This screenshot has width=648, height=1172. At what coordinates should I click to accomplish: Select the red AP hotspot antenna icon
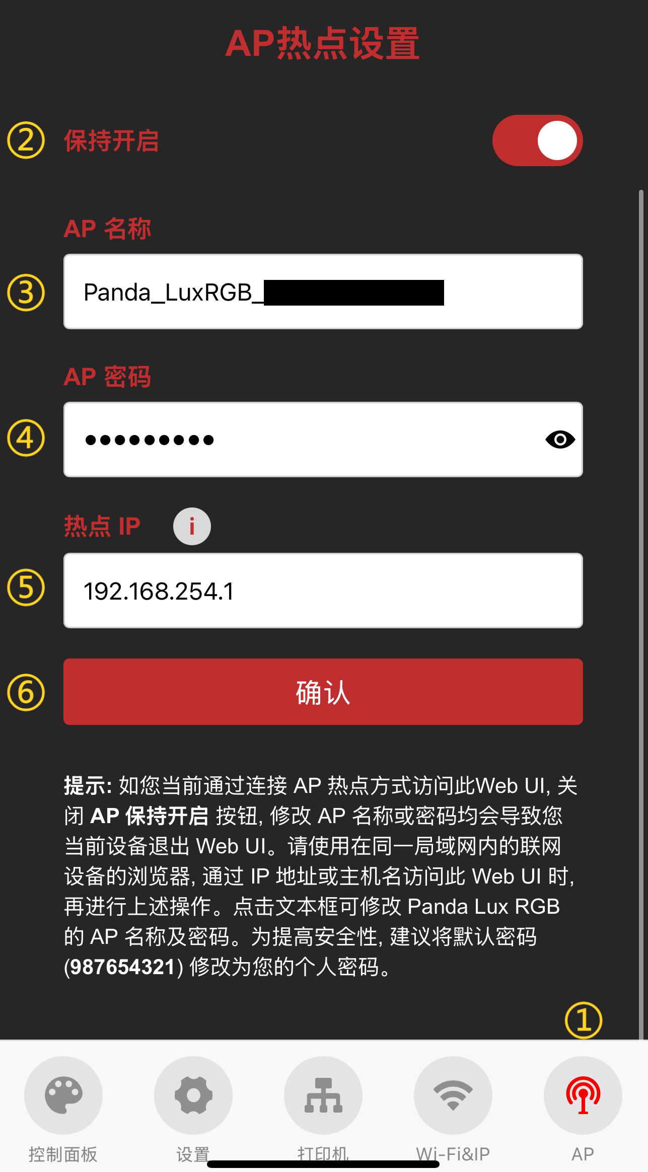[583, 1095]
